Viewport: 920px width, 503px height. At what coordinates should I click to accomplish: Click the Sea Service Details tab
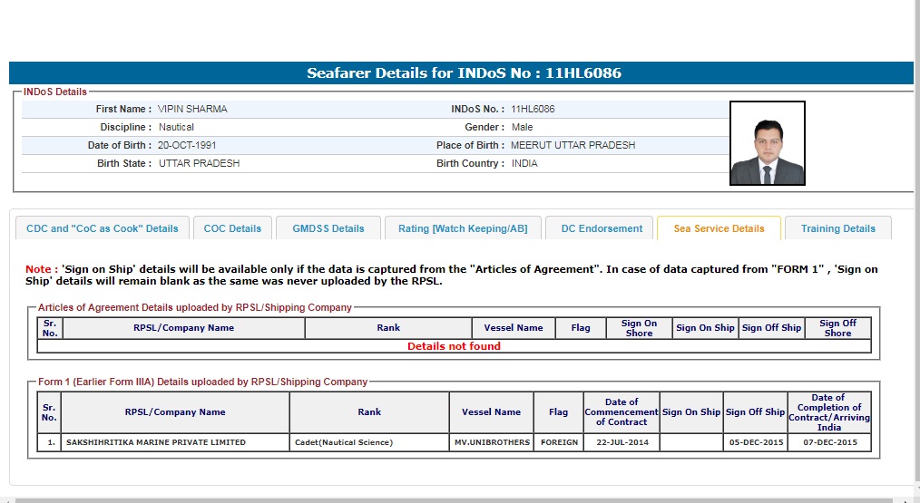click(x=719, y=228)
